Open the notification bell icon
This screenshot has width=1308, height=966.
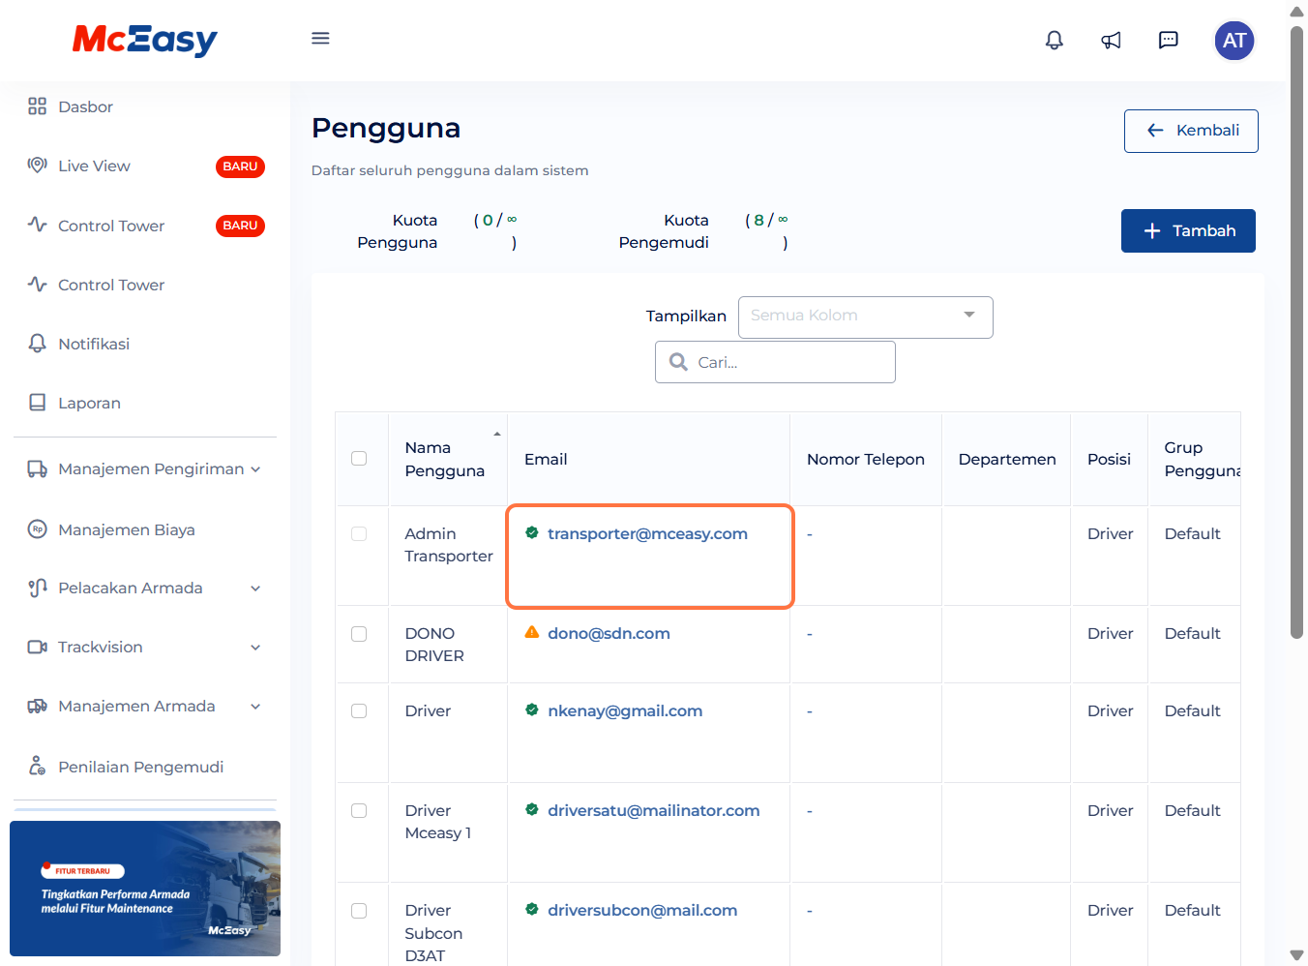click(1054, 41)
